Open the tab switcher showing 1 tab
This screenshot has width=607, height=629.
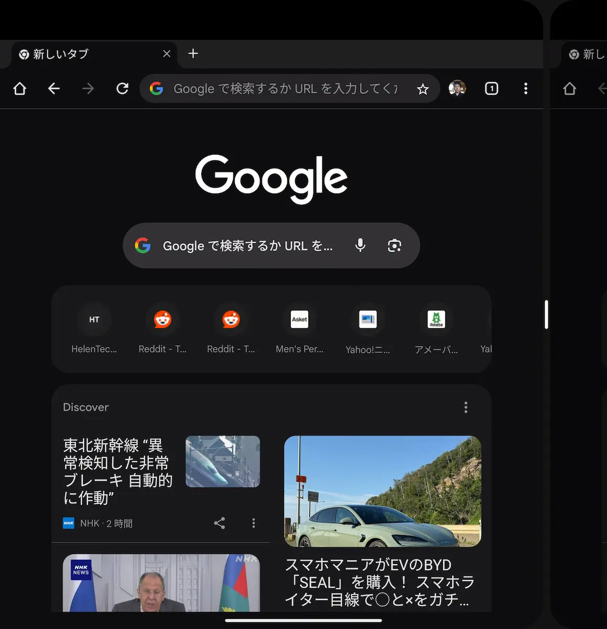(x=492, y=89)
